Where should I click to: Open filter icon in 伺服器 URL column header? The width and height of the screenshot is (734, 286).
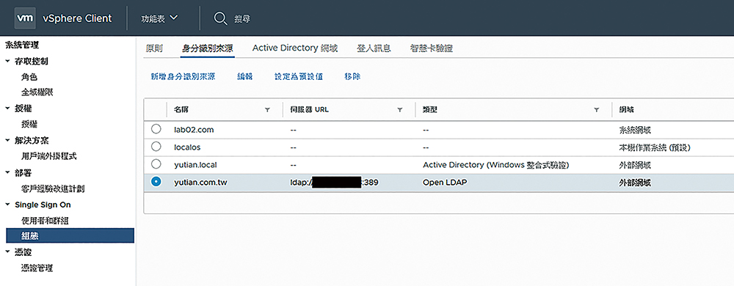pos(400,110)
